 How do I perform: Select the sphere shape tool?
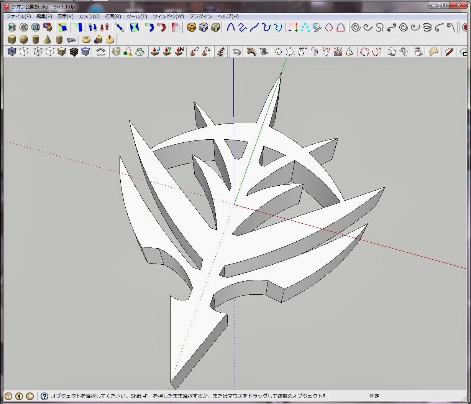pos(24,40)
